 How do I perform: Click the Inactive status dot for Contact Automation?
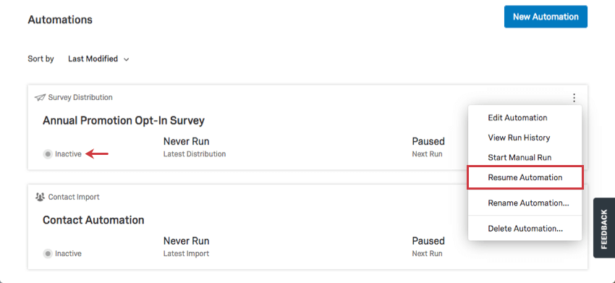pos(48,254)
